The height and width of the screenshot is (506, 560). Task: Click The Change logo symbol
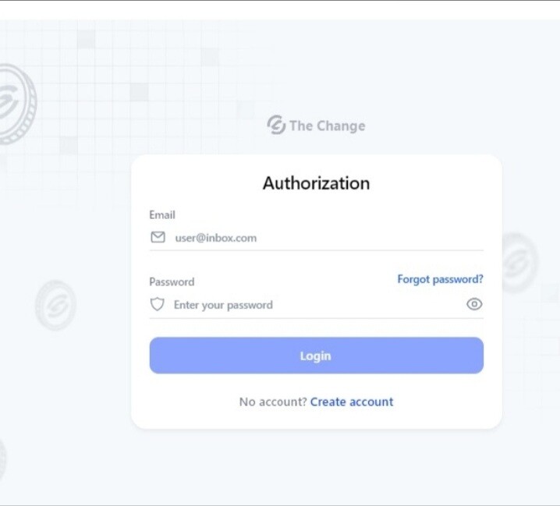(276, 125)
